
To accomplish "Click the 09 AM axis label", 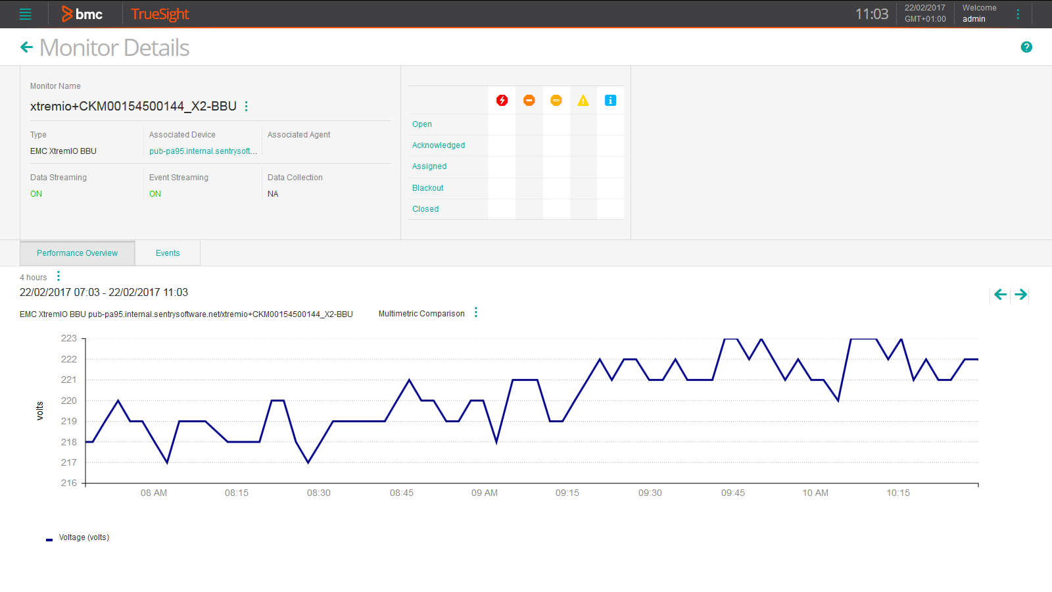I will 485,493.
